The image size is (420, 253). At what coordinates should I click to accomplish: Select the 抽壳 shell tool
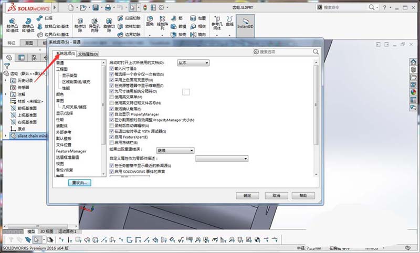pyautogui.click(x=178, y=34)
